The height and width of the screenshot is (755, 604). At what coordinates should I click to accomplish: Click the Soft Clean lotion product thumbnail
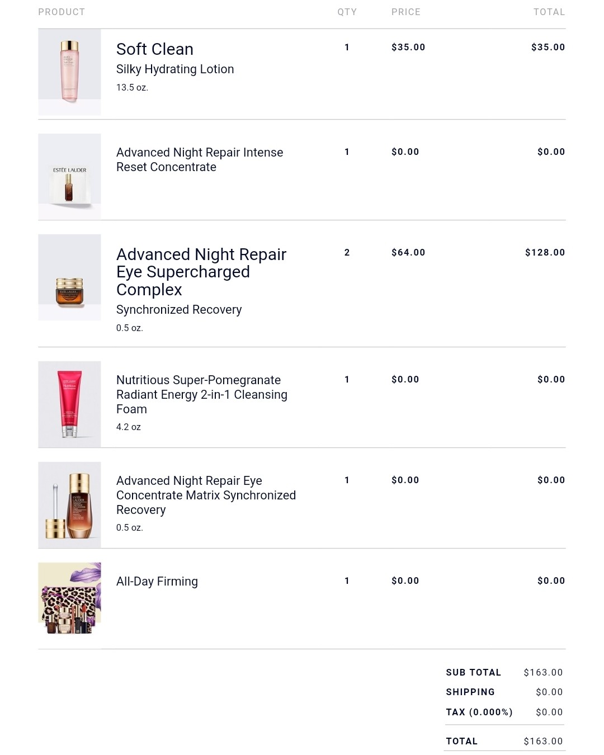pyautogui.click(x=69, y=72)
